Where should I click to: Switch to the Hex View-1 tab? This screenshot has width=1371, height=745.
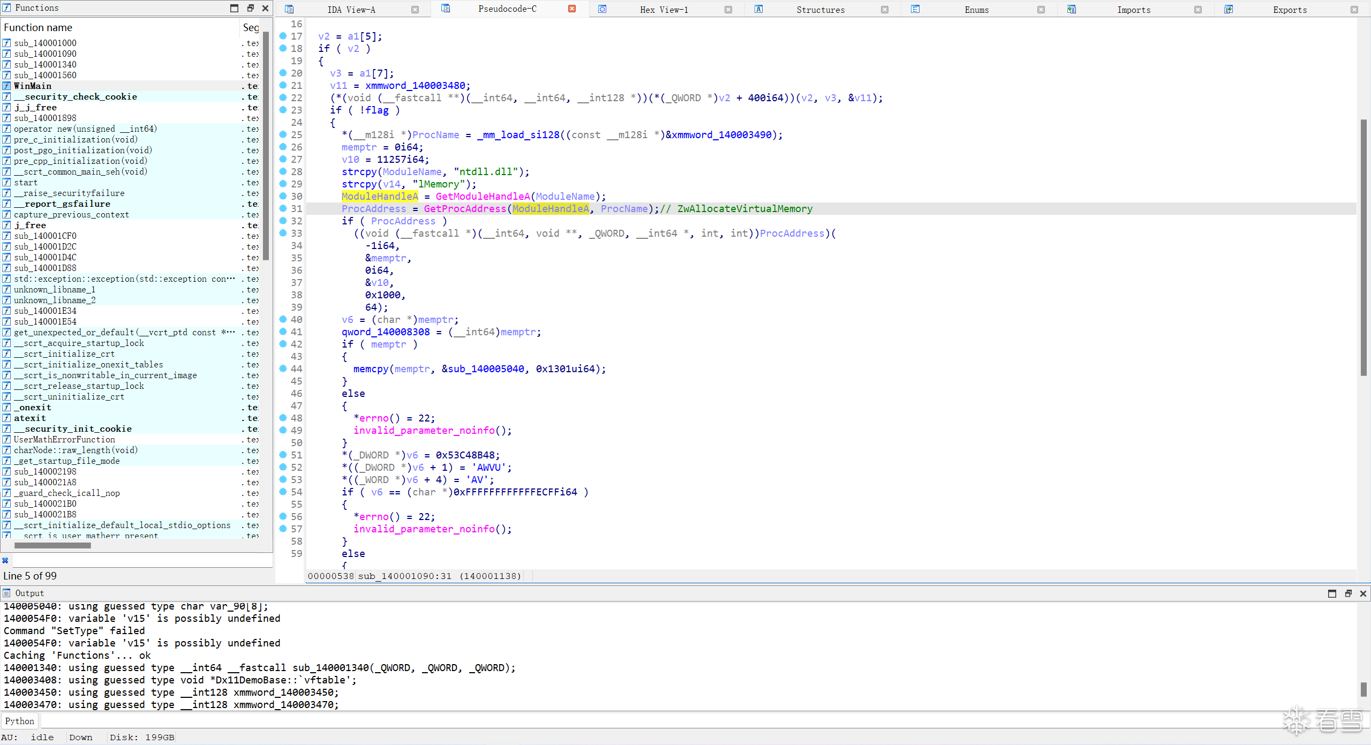664,10
